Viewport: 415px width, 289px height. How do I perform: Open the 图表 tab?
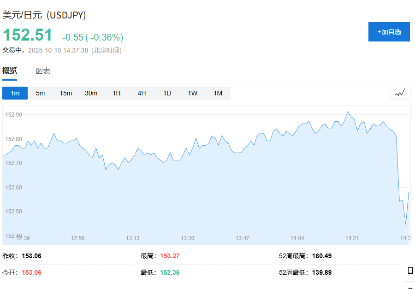tap(43, 71)
